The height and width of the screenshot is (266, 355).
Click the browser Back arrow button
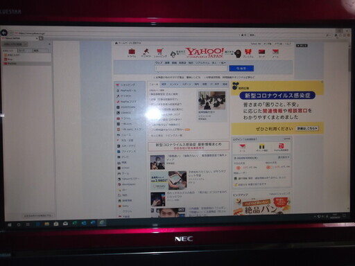click(x=4, y=33)
